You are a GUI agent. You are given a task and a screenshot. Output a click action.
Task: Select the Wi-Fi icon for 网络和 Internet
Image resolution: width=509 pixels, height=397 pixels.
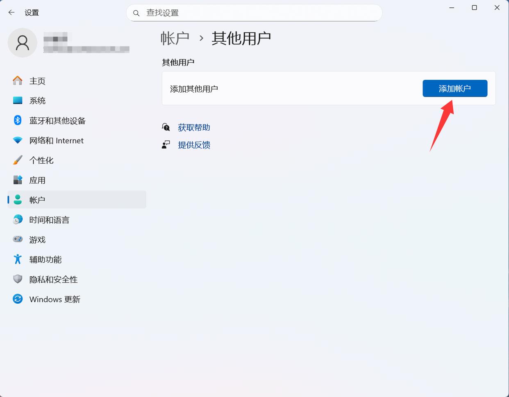click(18, 140)
